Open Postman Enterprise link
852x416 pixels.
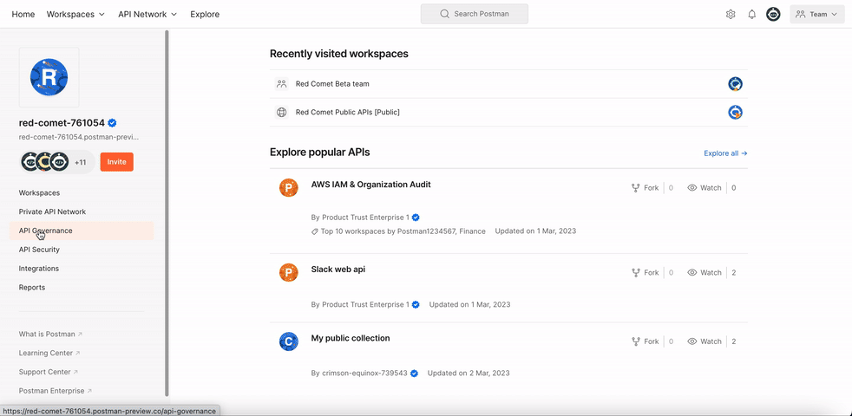(x=56, y=391)
